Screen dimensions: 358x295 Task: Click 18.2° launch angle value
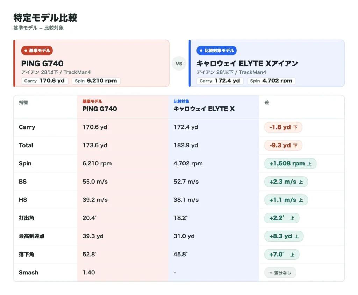(x=181, y=218)
